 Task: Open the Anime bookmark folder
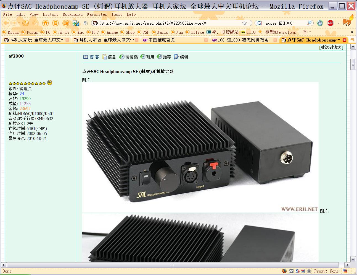tap(110, 32)
